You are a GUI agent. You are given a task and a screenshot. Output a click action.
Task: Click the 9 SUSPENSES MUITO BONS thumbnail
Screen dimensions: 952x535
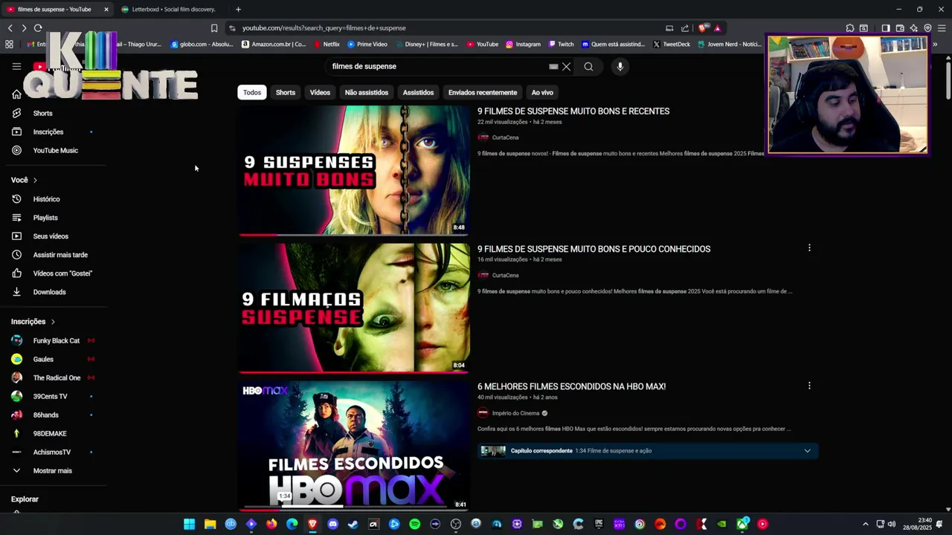pos(354,170)
